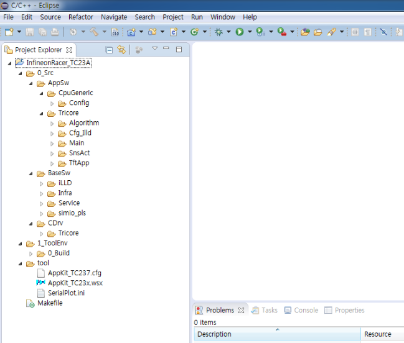Click the New C/C++ Project icon
This screenshot has height=343, width=404.
point(131,32)
